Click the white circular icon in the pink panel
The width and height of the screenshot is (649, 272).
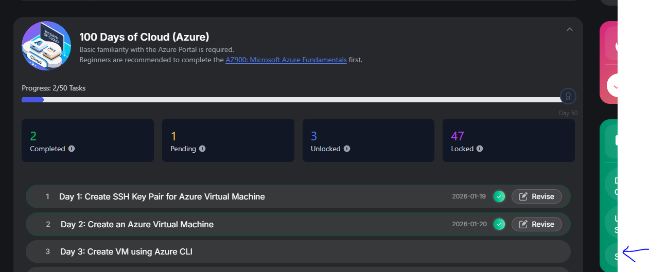point(612,86)
